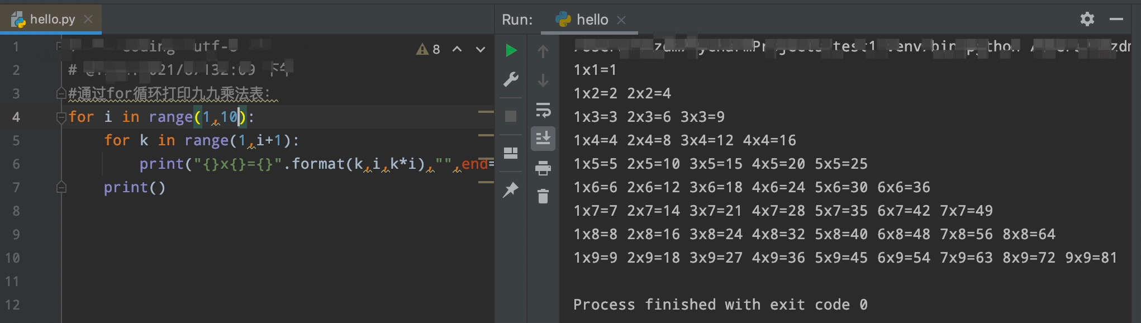Hide the Run tool window
The image size is (1141, 323).
pos(1116,19)
